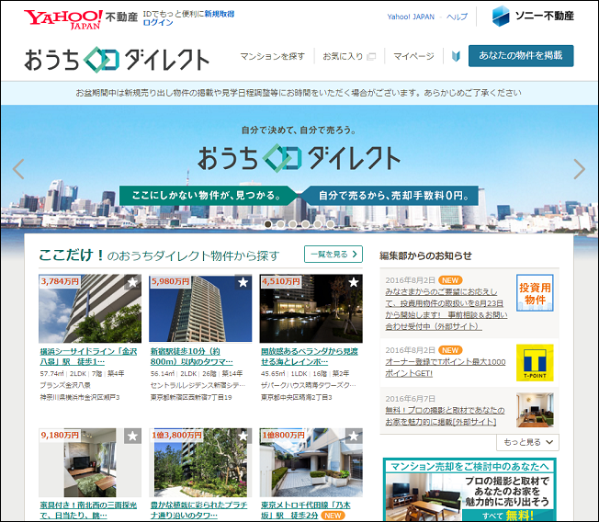Click the 5,980万円 tower thumbnail photo
Image resolution: width=599 pixels, height=522 pixels.
[x=200, y=309]
